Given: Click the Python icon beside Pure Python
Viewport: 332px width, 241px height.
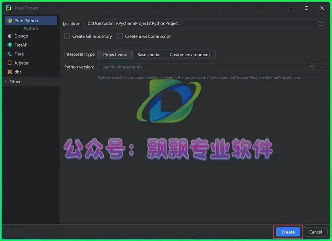Looking at the screenshot, I should tap(10, 21).
